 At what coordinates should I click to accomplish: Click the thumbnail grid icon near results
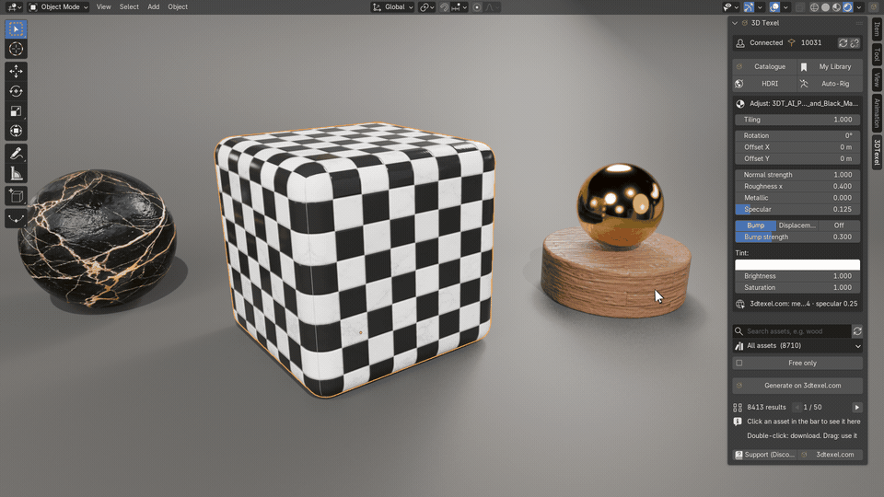738,408
